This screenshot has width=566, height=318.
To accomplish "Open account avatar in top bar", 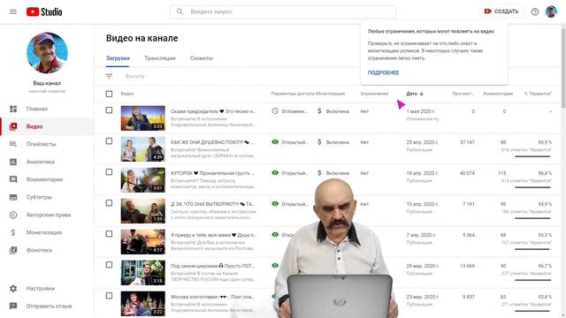I will [x=551, y=11].
